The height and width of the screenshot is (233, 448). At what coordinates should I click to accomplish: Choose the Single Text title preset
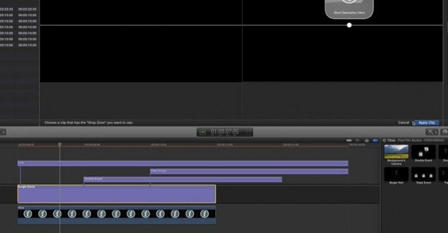click(396, 174)
